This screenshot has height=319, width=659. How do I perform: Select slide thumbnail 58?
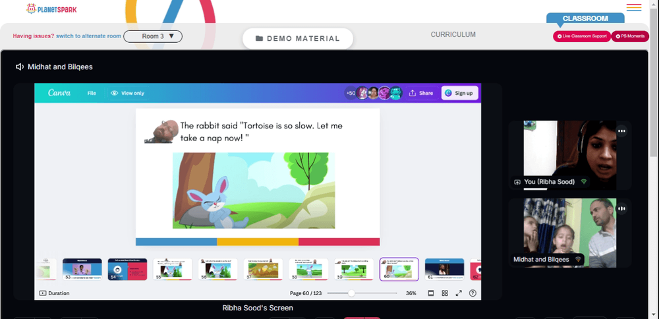[x=308, y=269]
